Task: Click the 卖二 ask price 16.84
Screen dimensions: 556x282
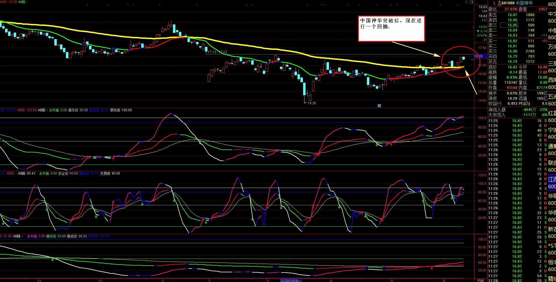Action: [x=512, y=30]
